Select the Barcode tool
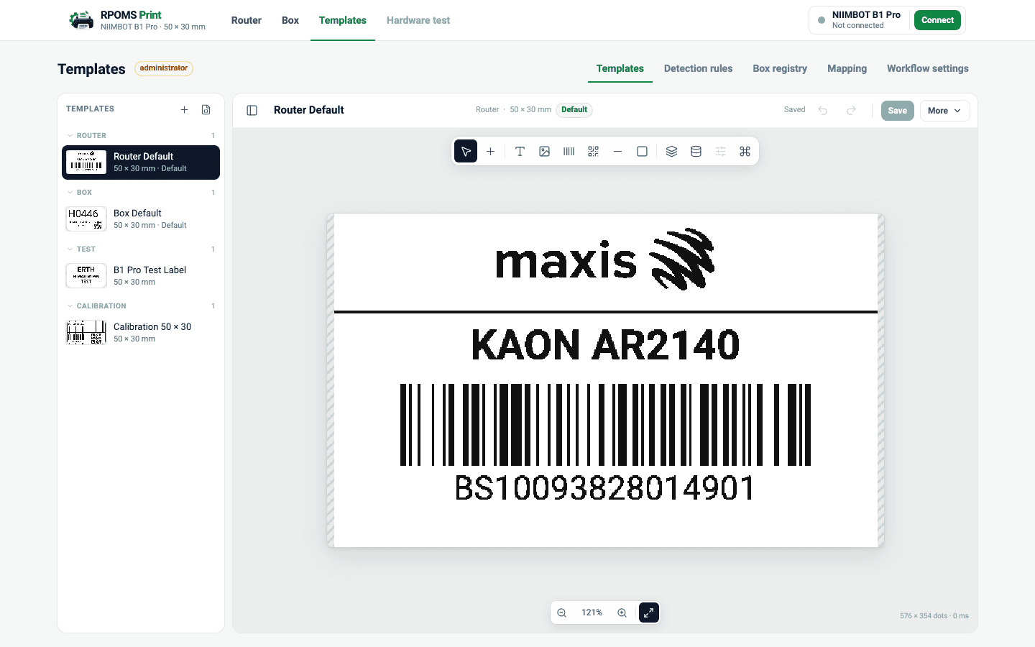The width and height of the screenshot is (1035, 647). click(x=569, y=151)
